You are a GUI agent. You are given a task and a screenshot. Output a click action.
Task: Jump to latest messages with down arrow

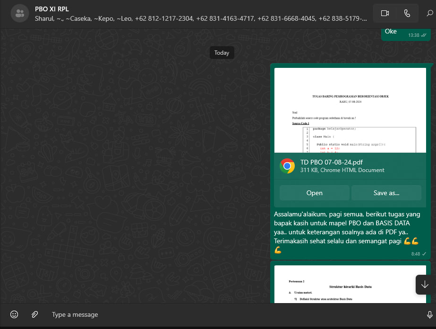425,285
